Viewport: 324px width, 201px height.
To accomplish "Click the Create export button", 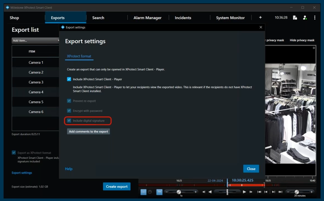I will (x=117, y=186).
